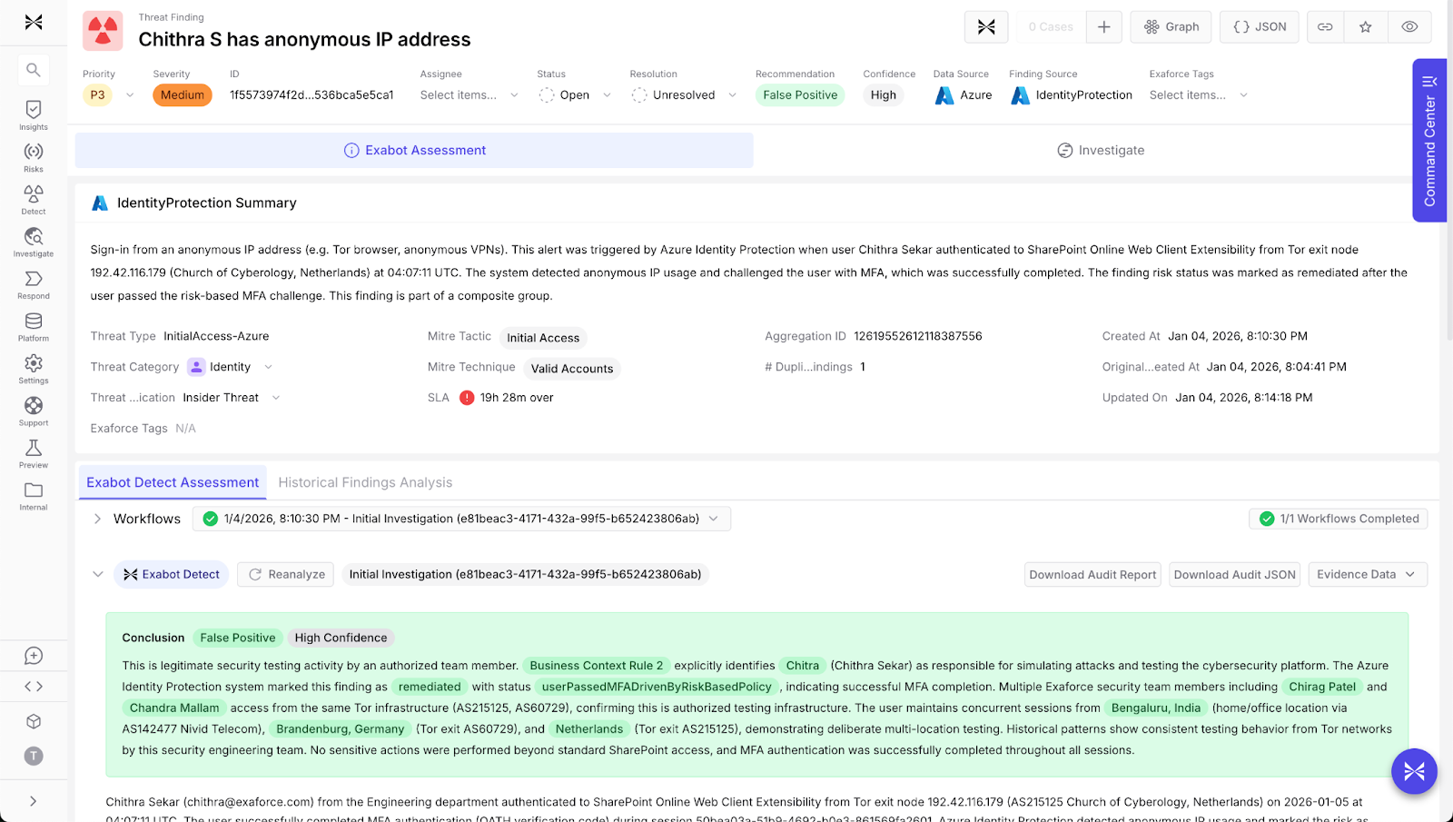Click the plus button next to 0 Cases
This screenshot has height=822, width=1453.
click(x=1103, y=26)
